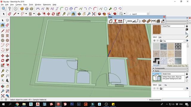Select the Follow Me tool in left toolbar

pos(7,60)
